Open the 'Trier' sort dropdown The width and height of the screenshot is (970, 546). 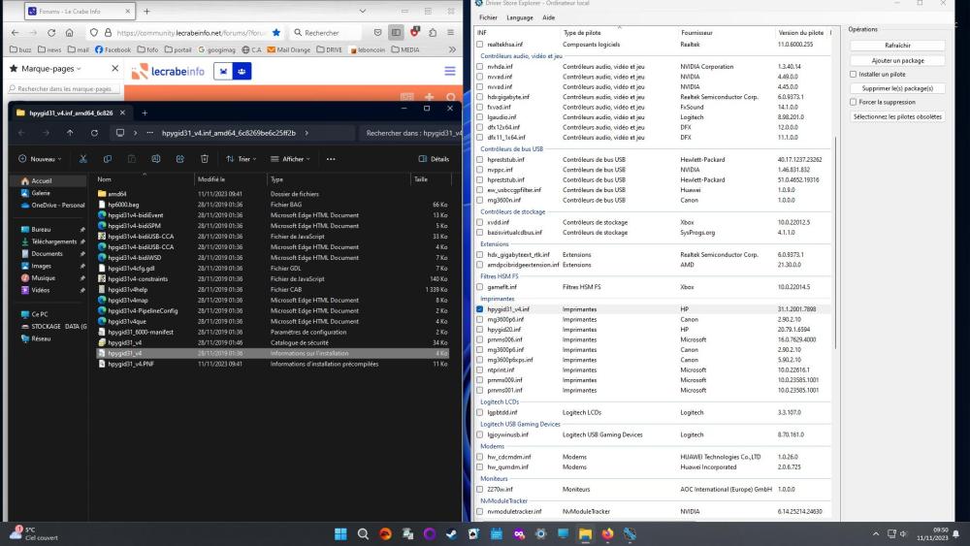click(x=241, y=159)
